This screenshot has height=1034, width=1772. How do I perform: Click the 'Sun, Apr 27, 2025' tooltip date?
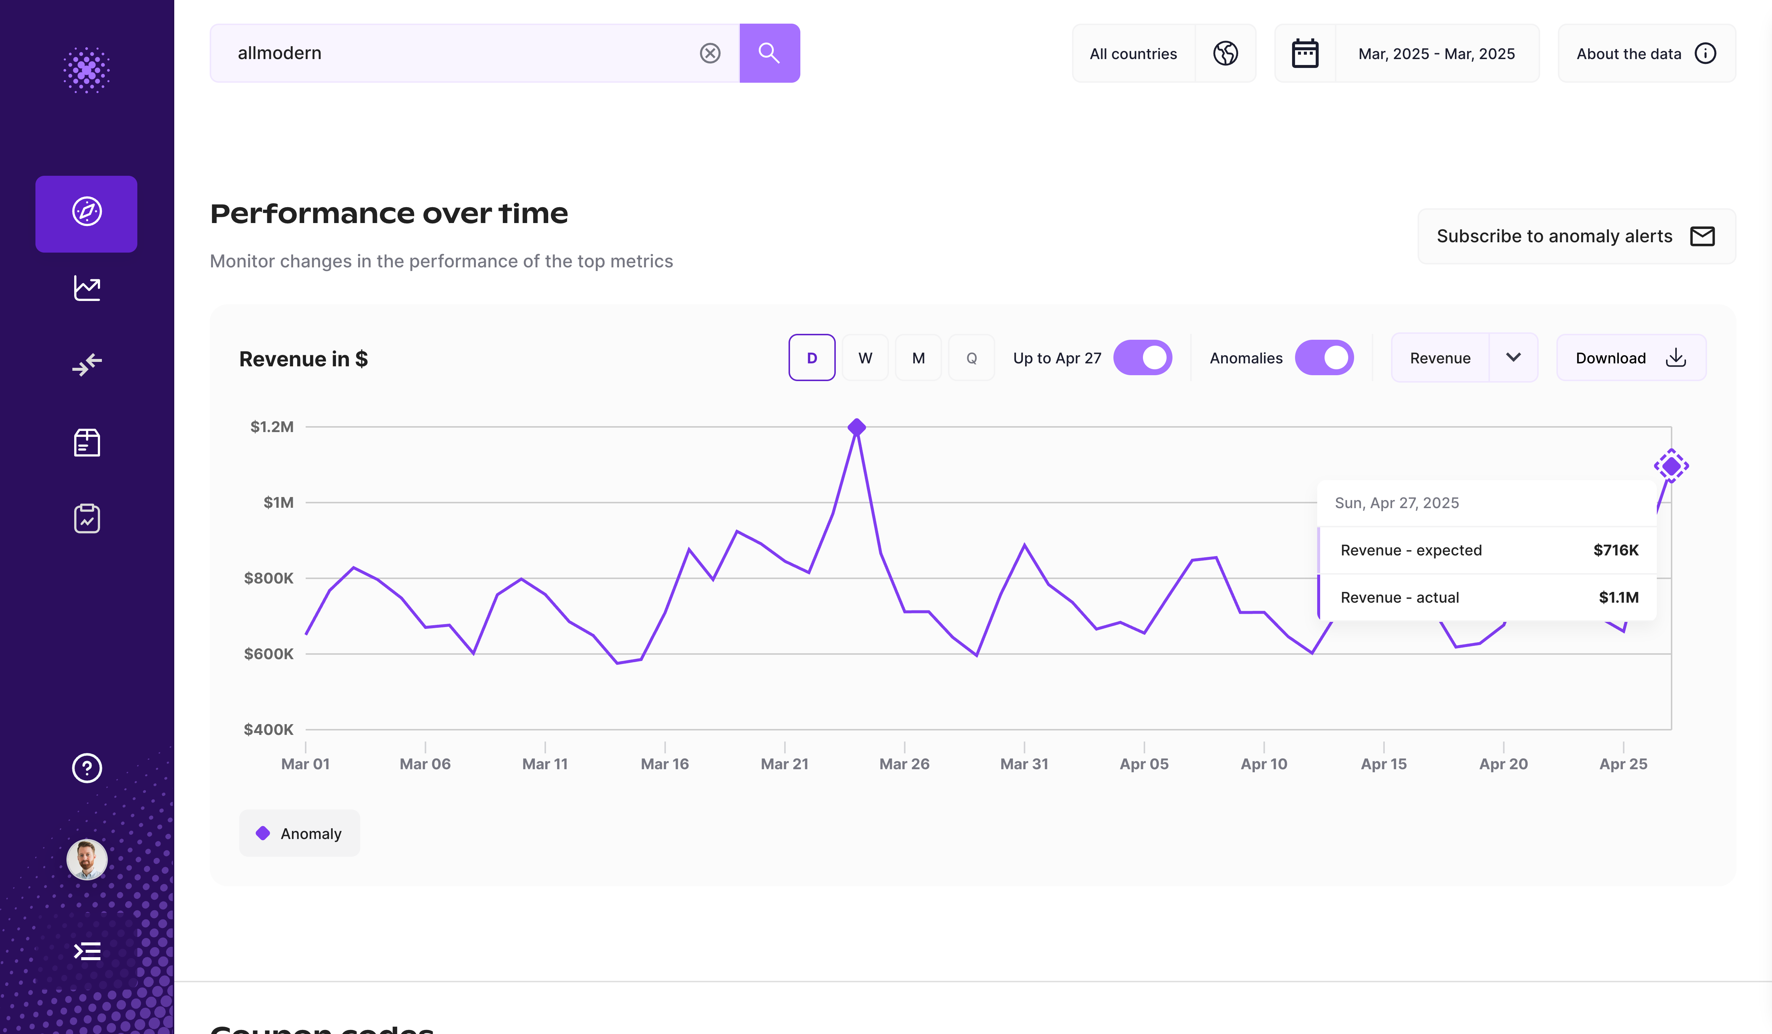(1397, 503)
